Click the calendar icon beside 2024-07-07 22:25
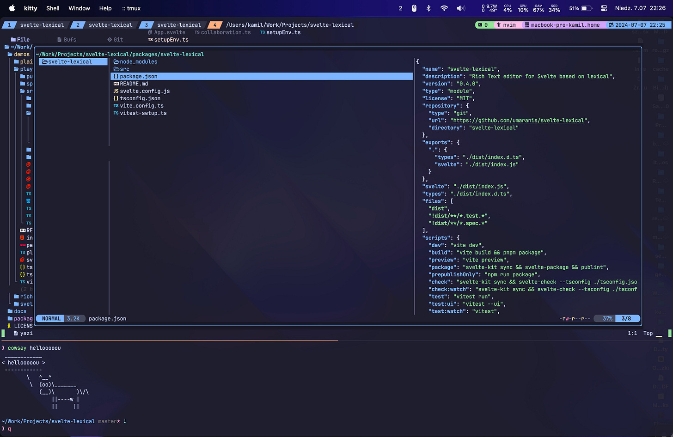 (611, 25)
